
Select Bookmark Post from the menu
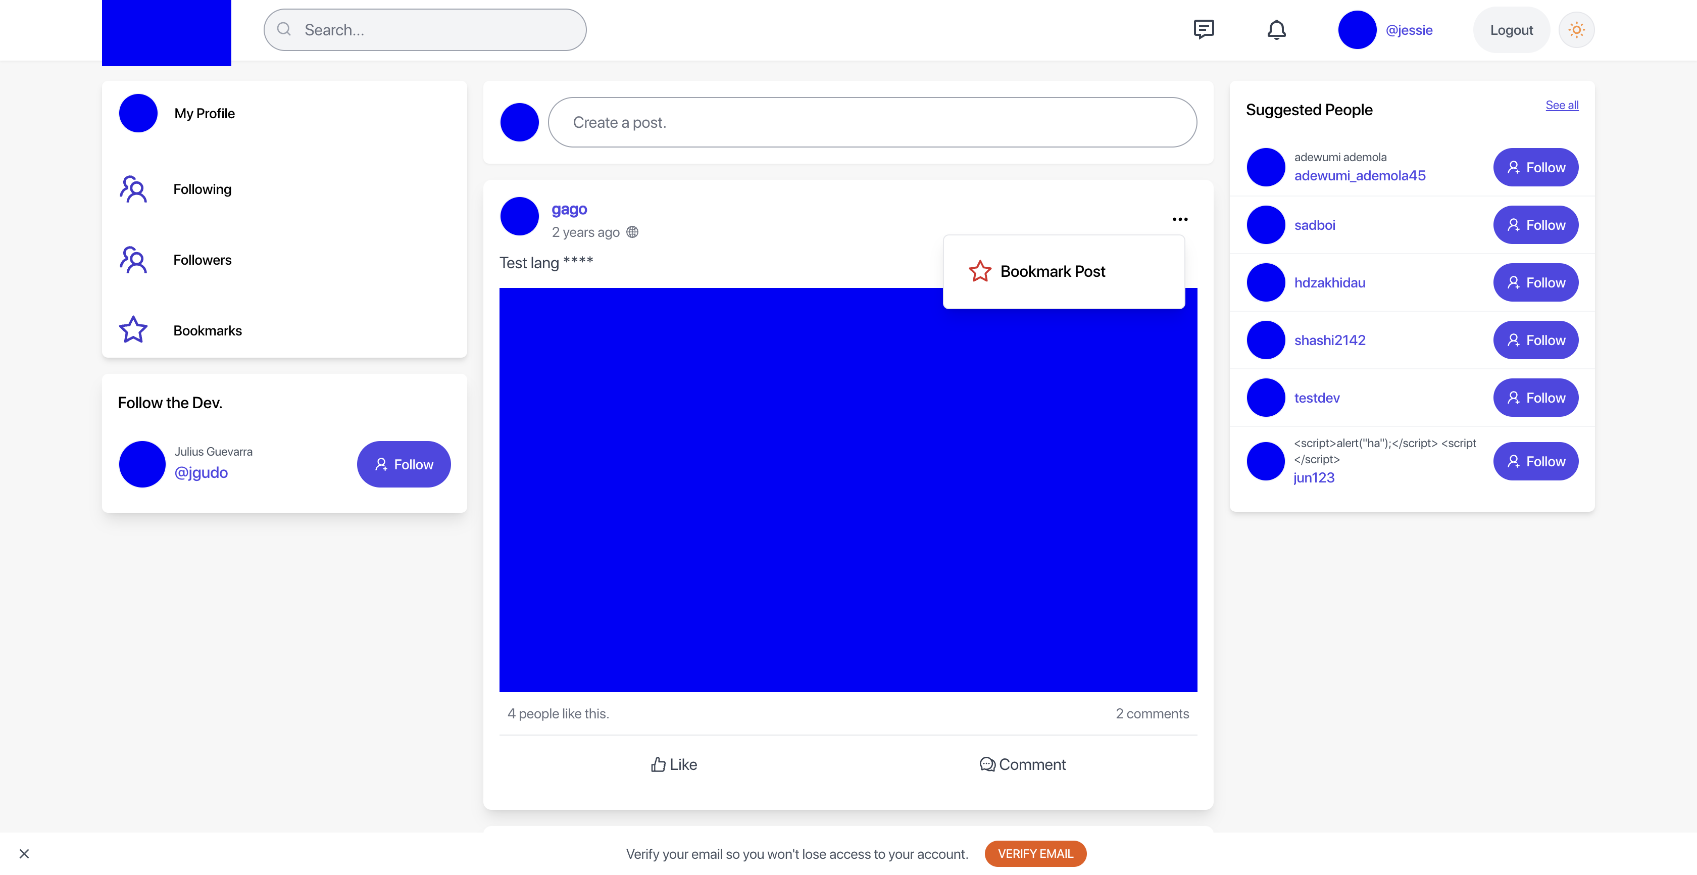(1052, 271)
